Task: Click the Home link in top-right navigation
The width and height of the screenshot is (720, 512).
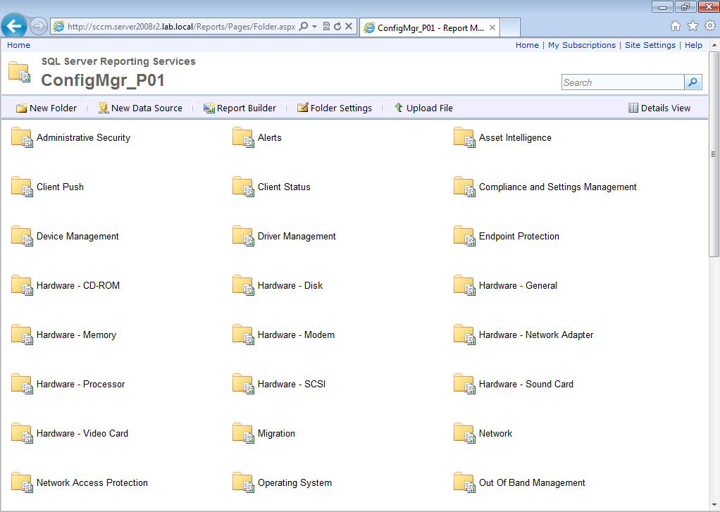Action: 527,45
